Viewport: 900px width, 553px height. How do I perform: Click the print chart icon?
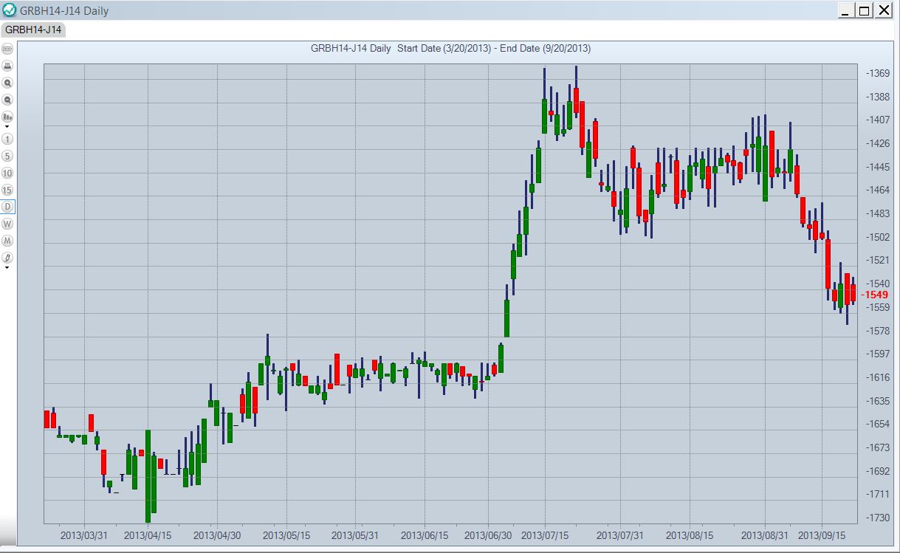(x=8, y=66)
